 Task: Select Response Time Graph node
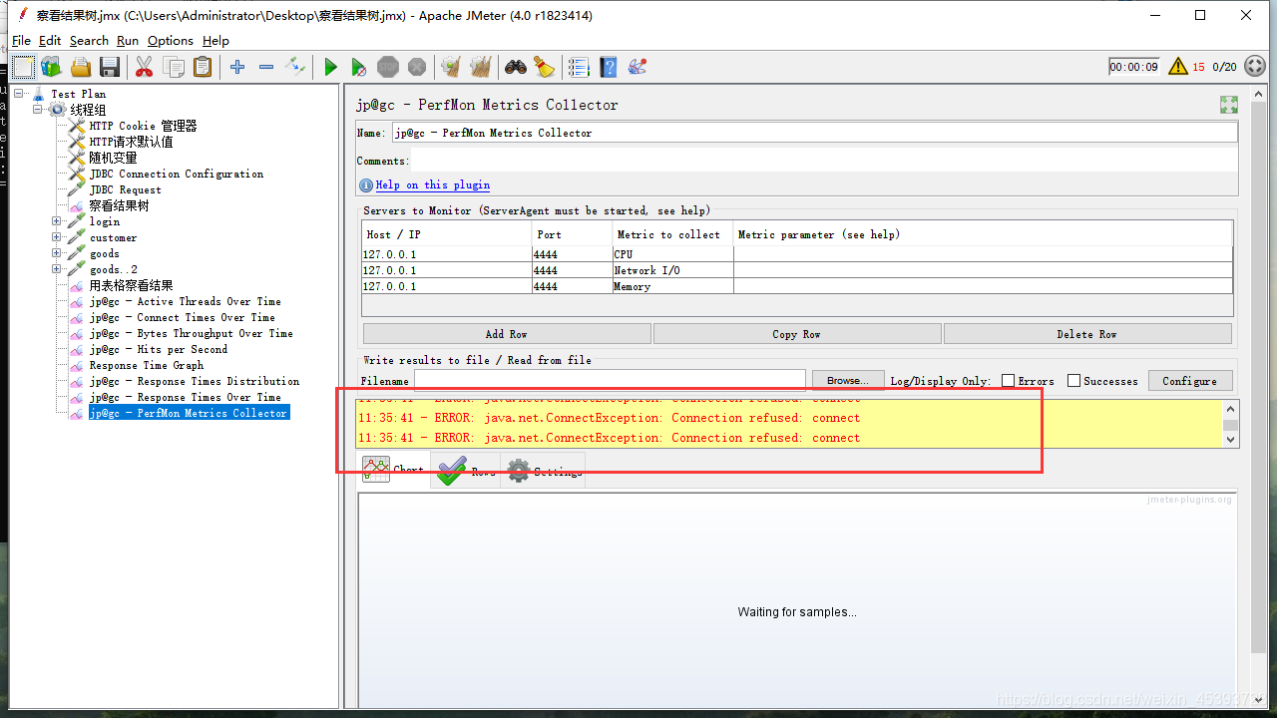[146, 365]
